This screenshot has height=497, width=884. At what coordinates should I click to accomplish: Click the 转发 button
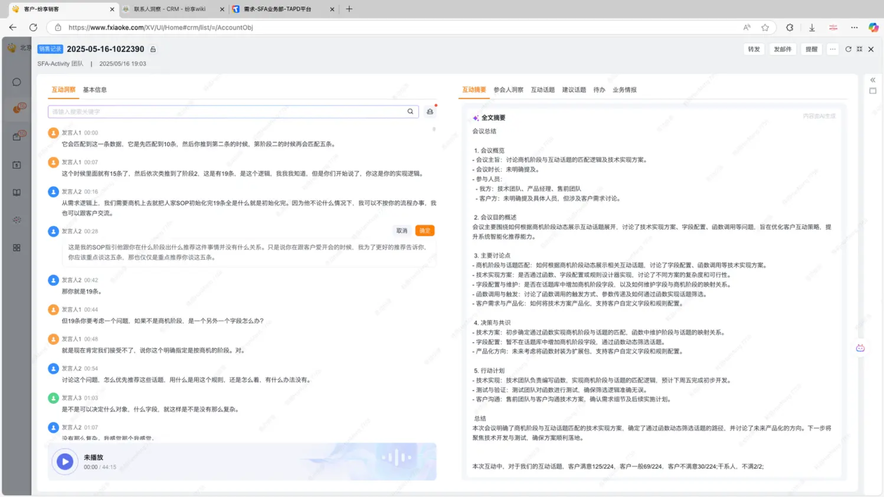coord(754,49)
